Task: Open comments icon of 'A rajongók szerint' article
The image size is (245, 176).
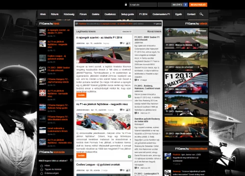Action: point(121,43)
